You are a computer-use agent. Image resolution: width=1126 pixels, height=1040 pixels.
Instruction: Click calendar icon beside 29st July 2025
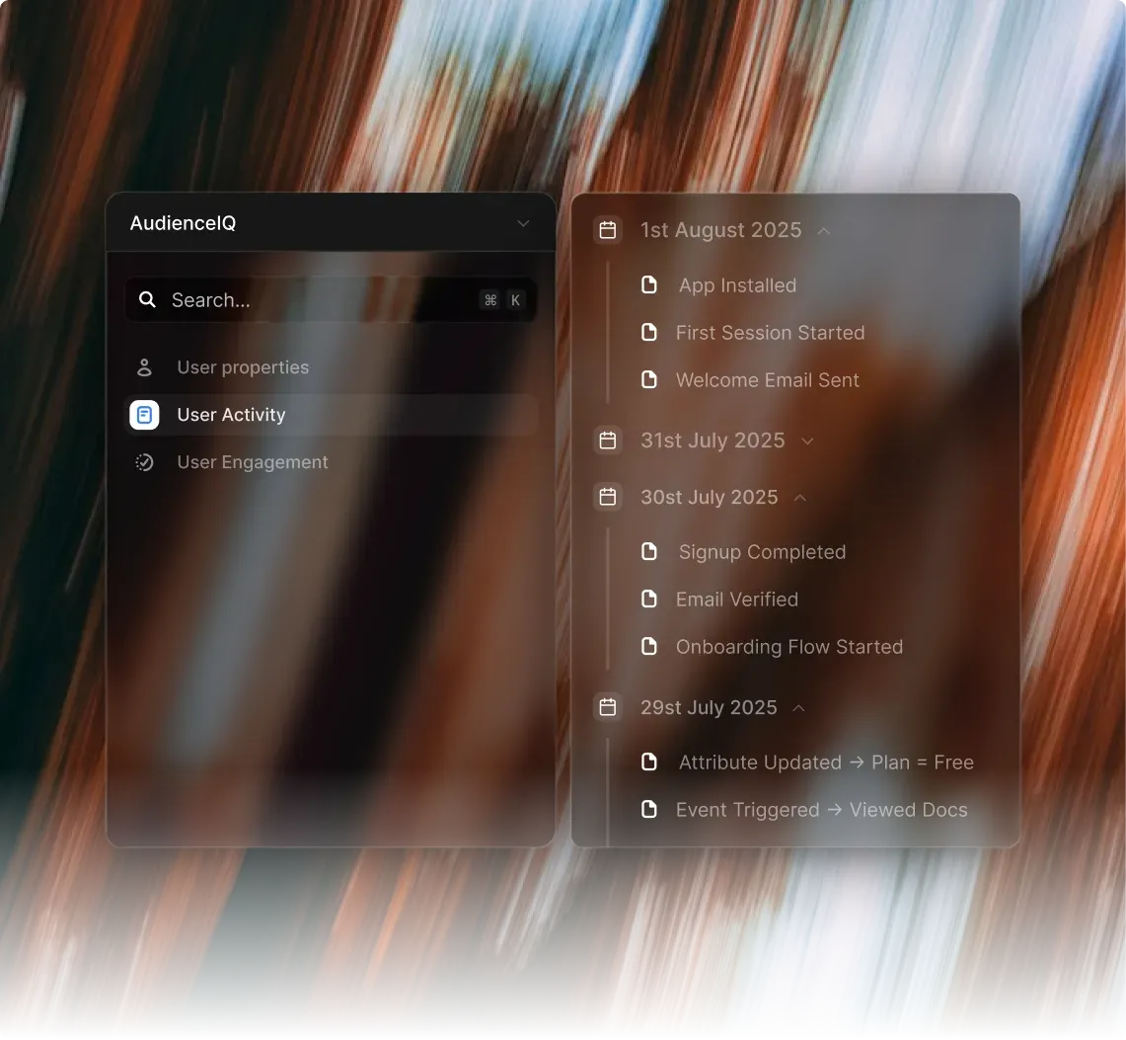pos(608,707)
